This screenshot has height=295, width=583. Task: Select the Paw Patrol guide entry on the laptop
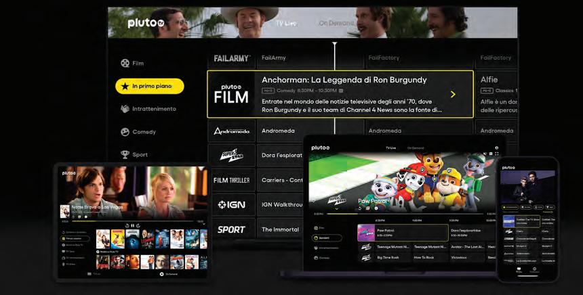(x=403, y=233)
